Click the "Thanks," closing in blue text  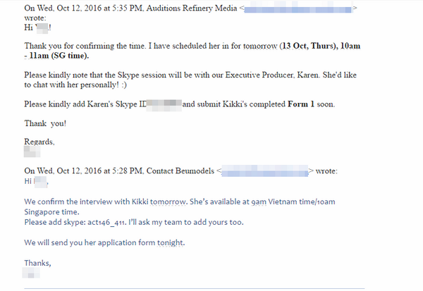pyautogui.click(x=38, y=263)
